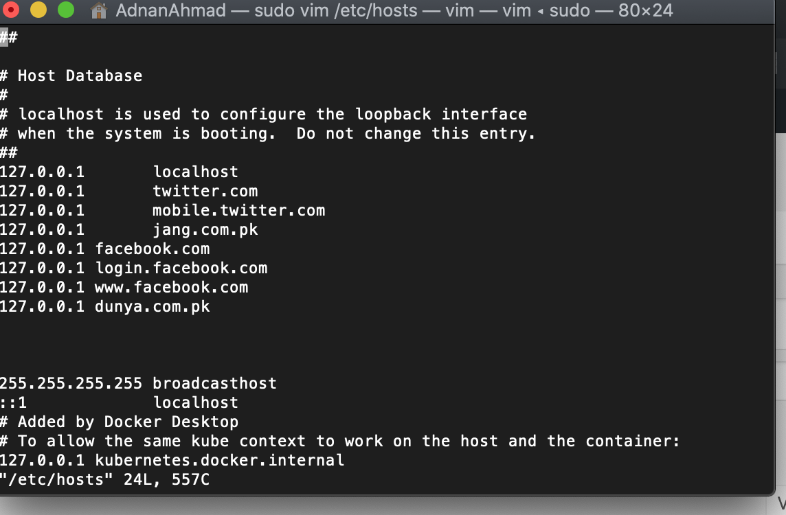786x515 pixels.
Task: Click the green zoom window button
Action: tap(66, 10)
